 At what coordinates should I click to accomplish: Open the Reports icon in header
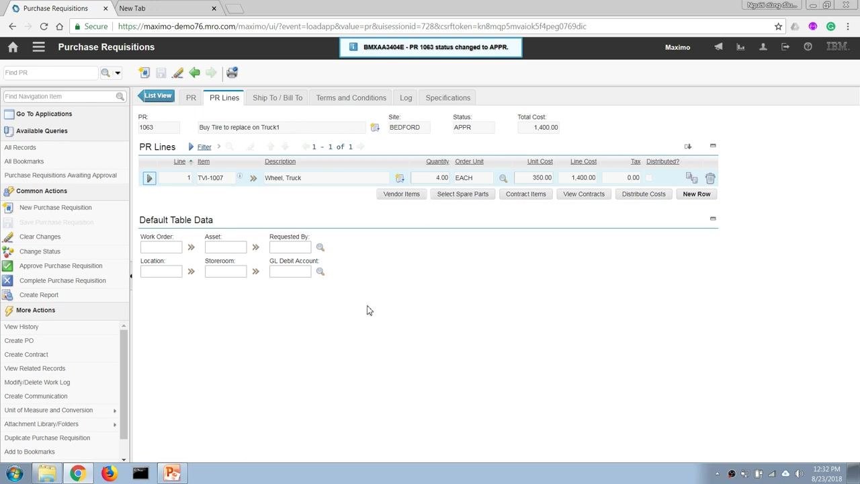click(x=740, y=47)
